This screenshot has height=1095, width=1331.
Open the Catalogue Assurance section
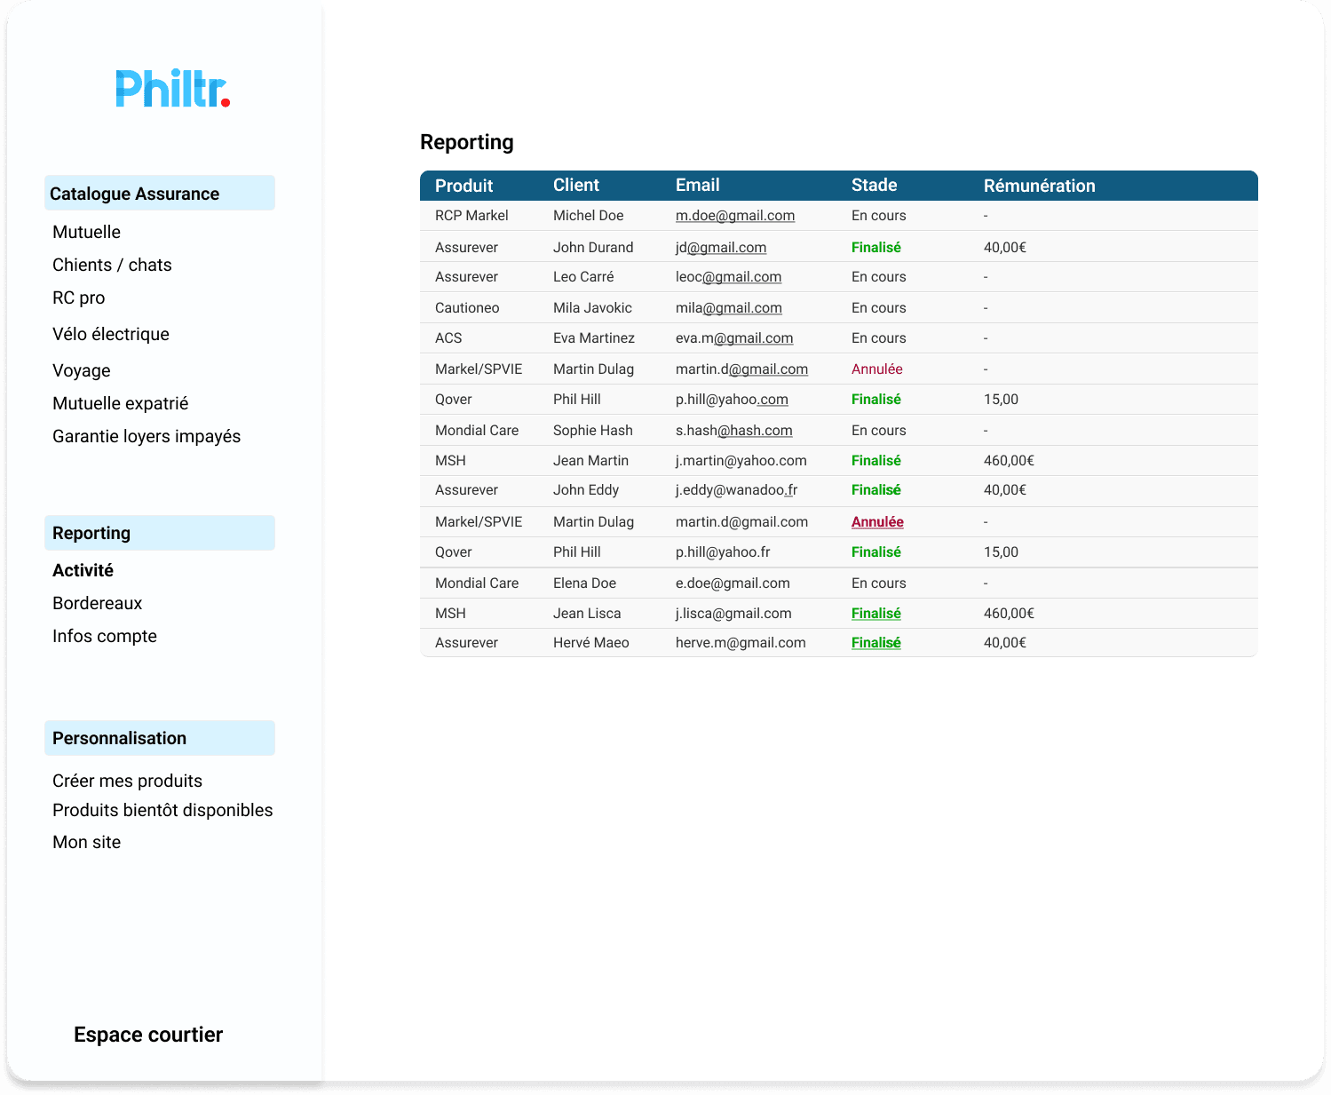coord(136,194)
